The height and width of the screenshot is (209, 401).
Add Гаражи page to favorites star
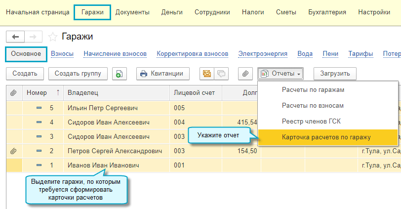[x=53, y=37]
